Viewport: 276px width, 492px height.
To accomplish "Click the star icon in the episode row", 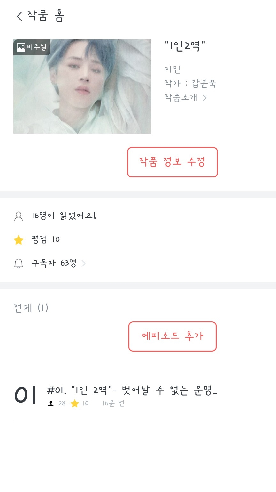I will (75, 404).
